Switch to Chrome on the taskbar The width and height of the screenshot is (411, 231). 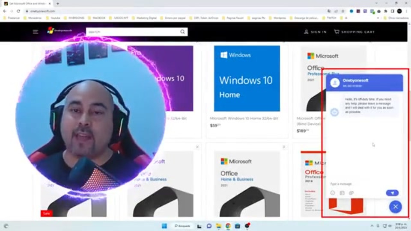tap(228, 226)
